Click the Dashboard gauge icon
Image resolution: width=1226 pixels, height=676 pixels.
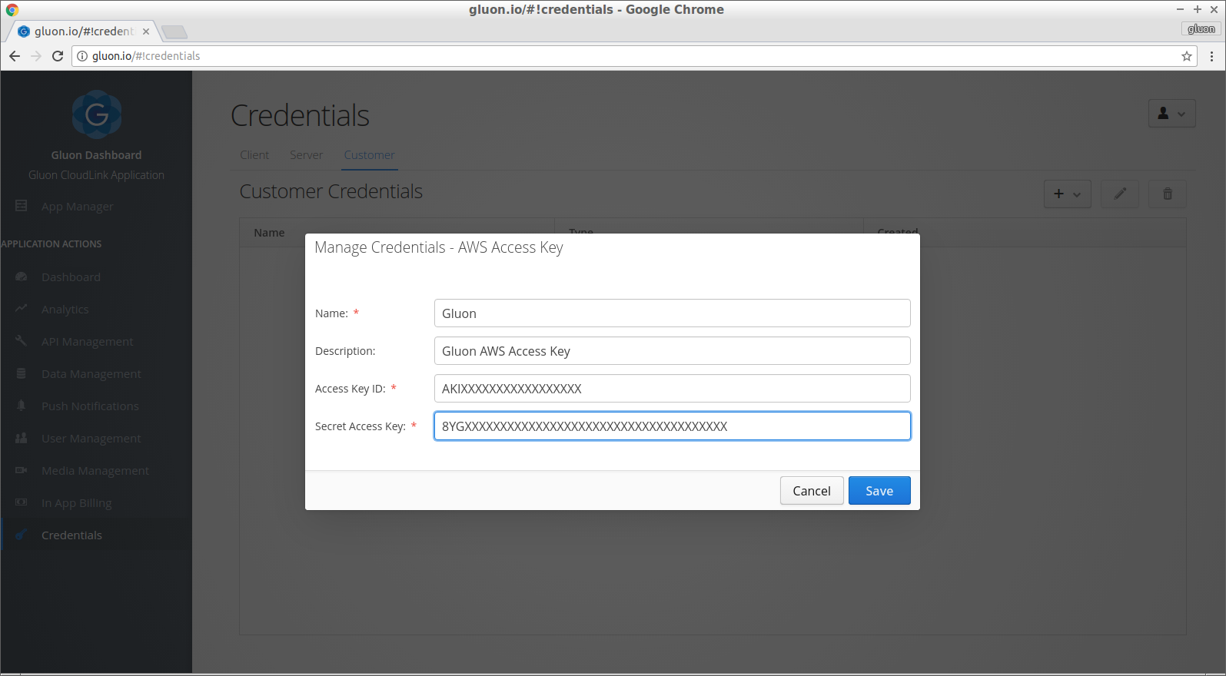pos(21,277)
